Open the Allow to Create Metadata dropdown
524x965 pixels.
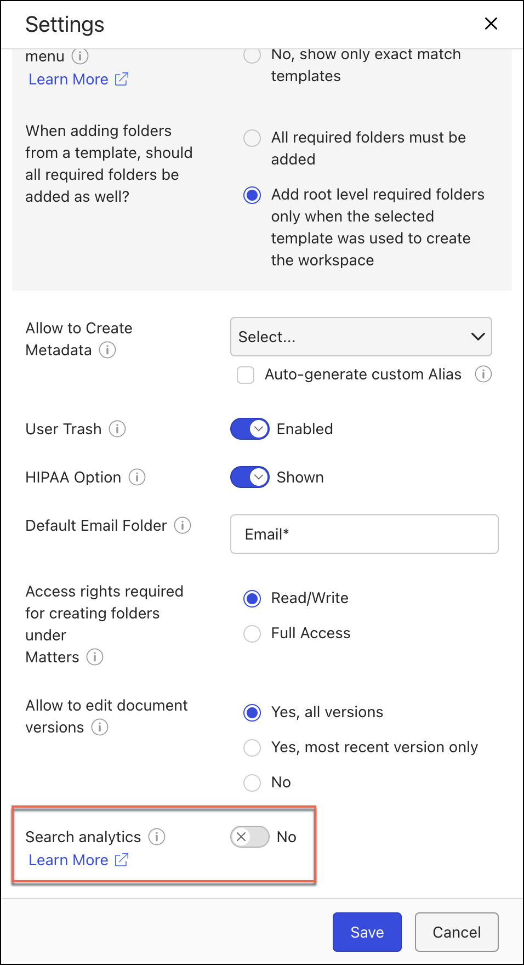click(x=361, y=337)
